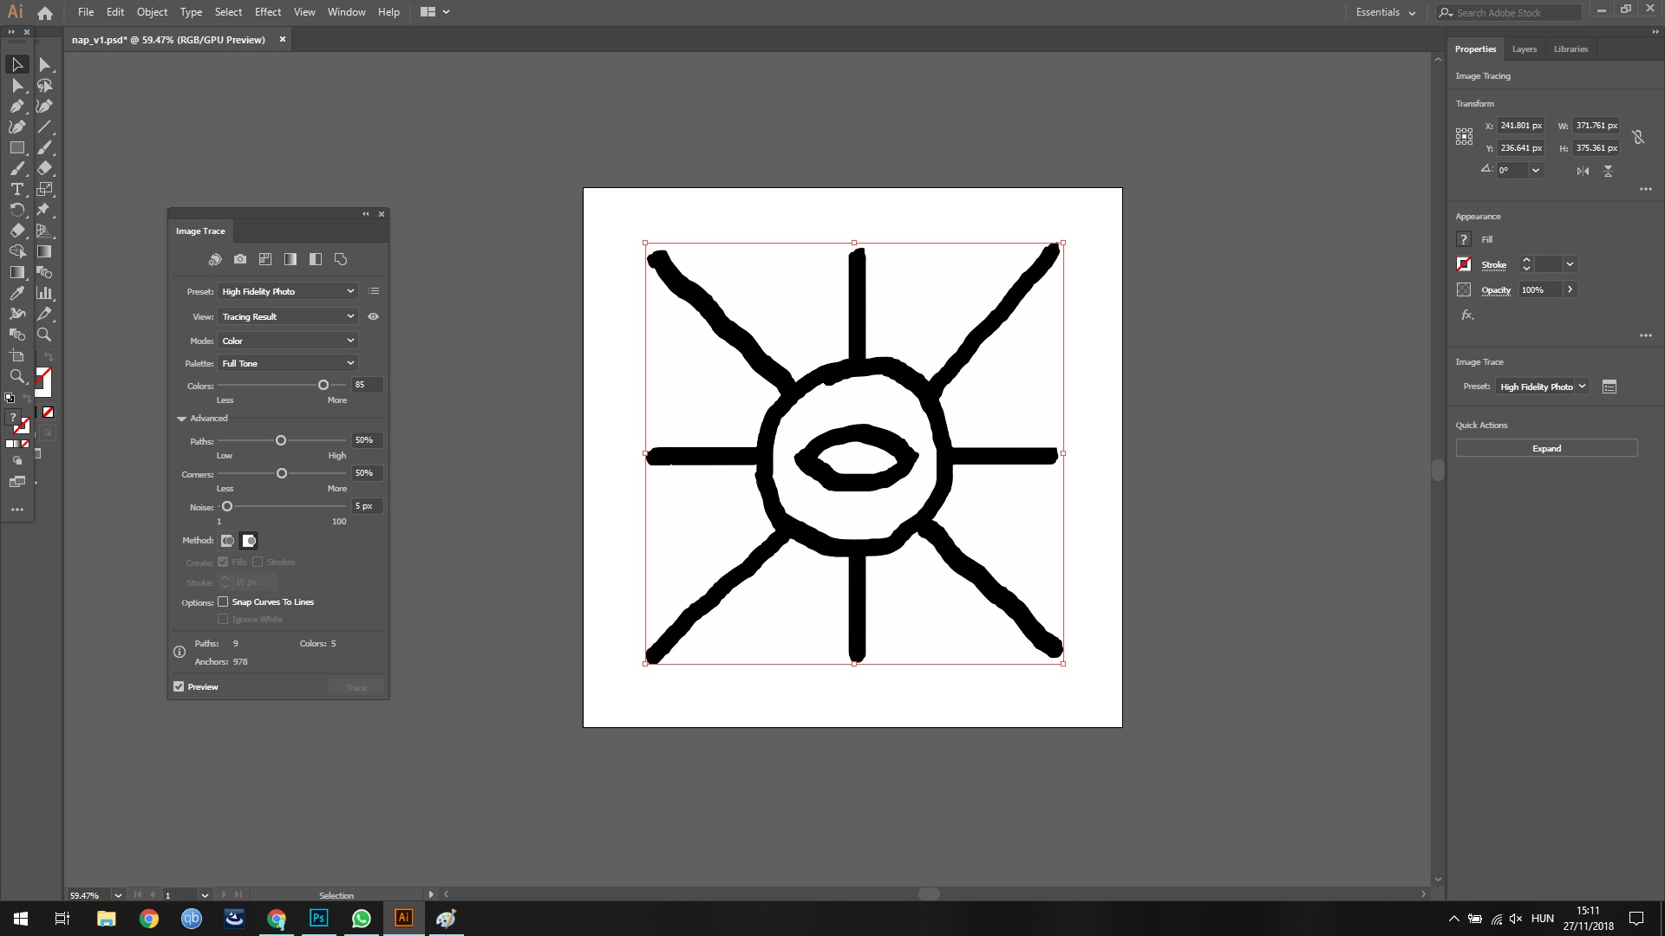The height and width of the screenshot is (936, 1665).
Task: Open Photoshop from the taskbar
Action: 318,918
